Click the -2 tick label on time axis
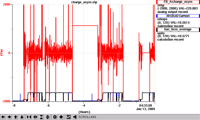Screen dimensions: 200x120 click(x=119, y=106)
